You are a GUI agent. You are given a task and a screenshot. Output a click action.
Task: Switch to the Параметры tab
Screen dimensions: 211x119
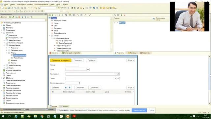click(145, 53)
